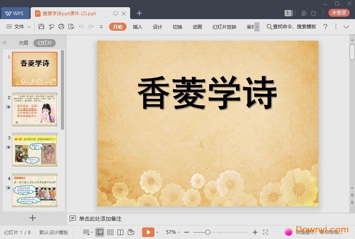Image resolution: width=355 pixels, height=239 pixels.
Task: Collapse the slide thumbnail panel
Action: (5, 43)
